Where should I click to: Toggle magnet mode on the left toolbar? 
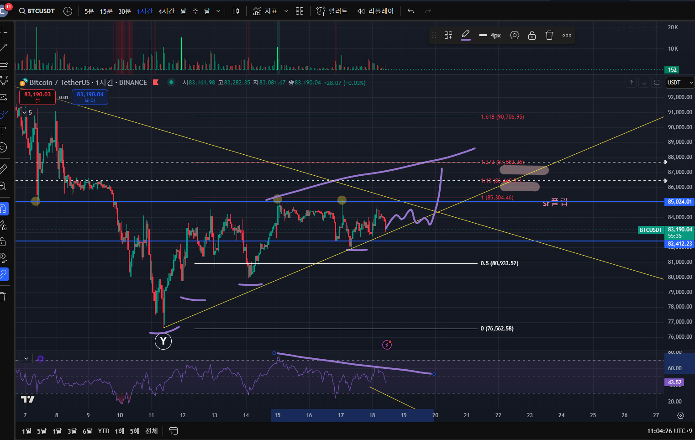[4, 209]
